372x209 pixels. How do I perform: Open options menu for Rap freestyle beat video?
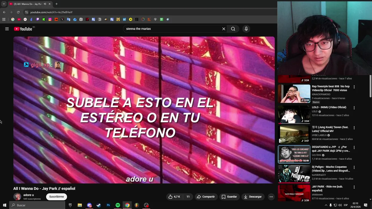354,87
